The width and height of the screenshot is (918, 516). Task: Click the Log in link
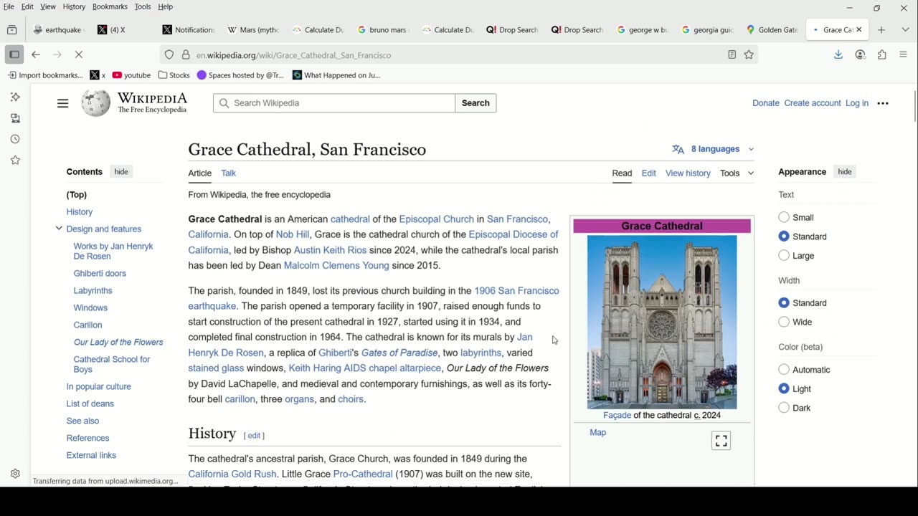(856, 103)
